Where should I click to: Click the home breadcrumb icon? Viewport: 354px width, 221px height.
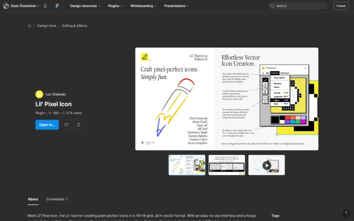coord(29,26)
